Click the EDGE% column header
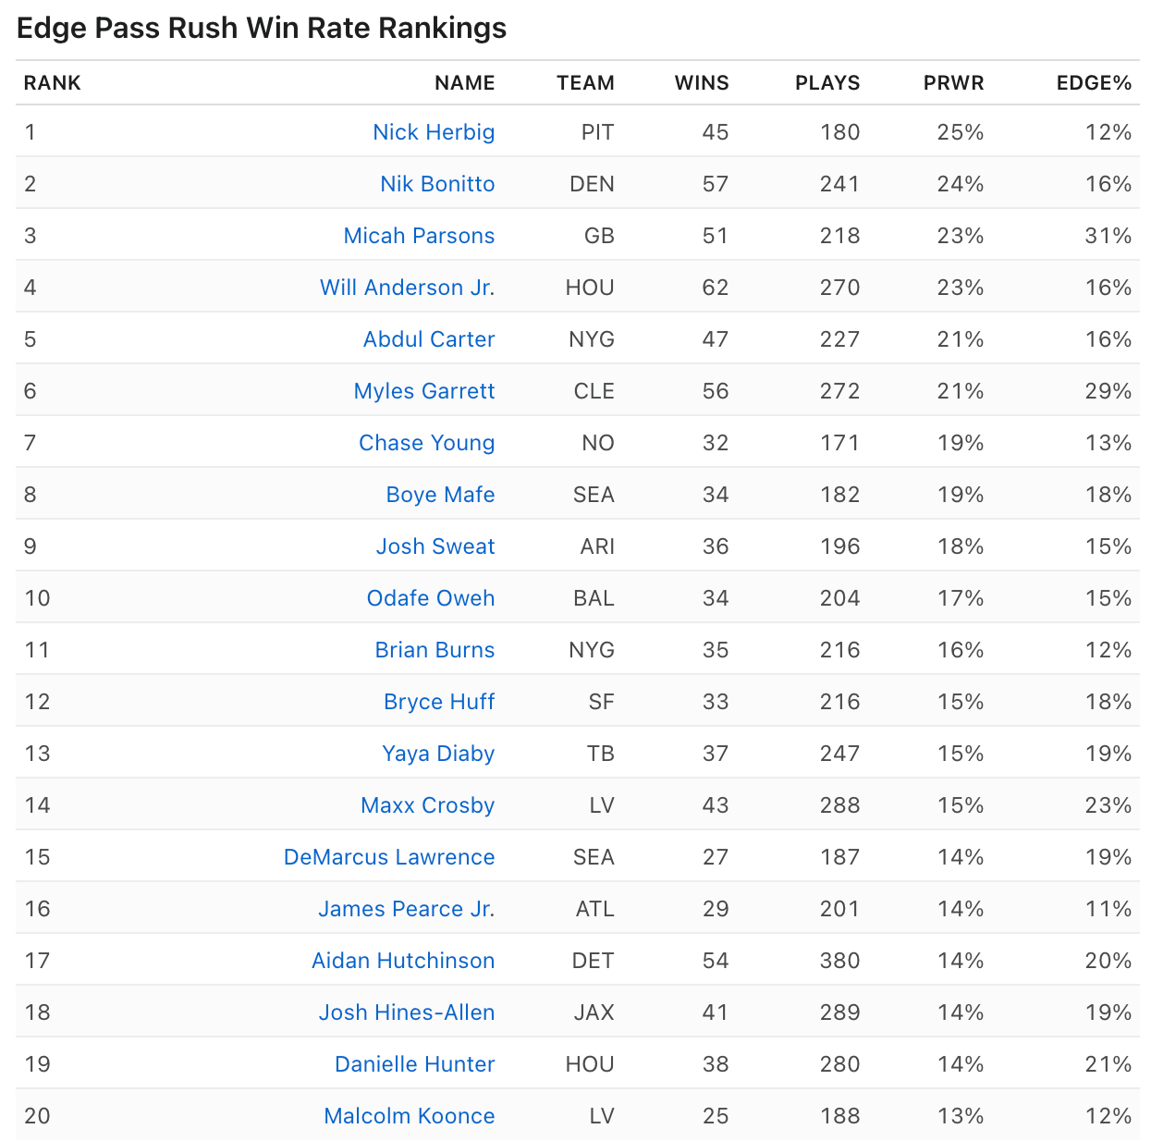 1094,83
